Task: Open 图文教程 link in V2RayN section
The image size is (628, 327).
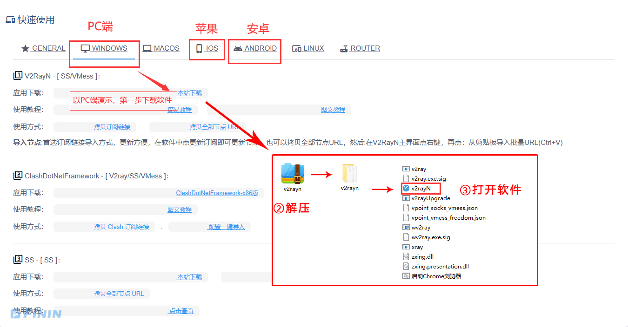Action: pyautogui.click(x=333, y=110)
